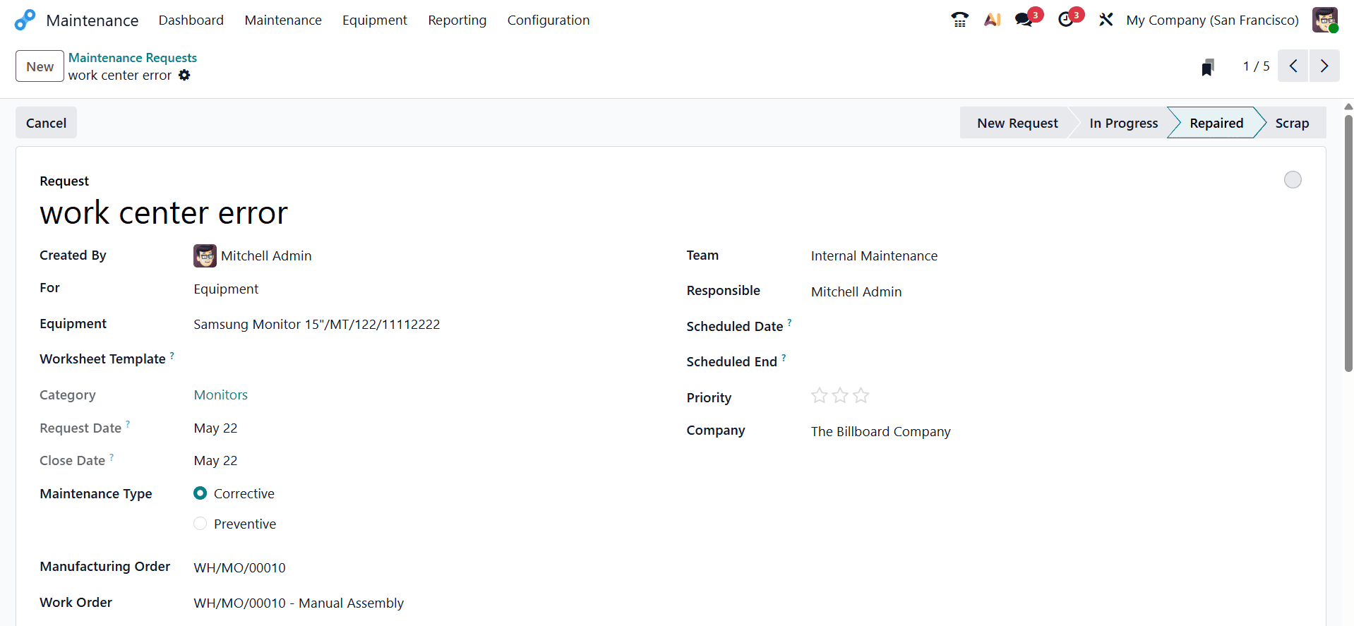Open the activities clock icon
Viewport: 1354px width, 626px height.
click(x=1066, y=20)
